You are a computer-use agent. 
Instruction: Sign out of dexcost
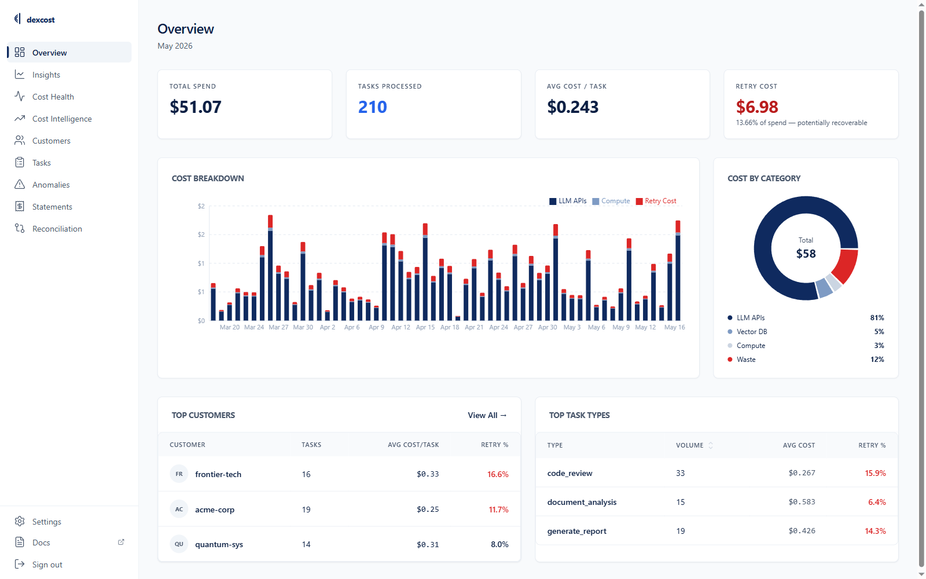click(x=69, y=565)
